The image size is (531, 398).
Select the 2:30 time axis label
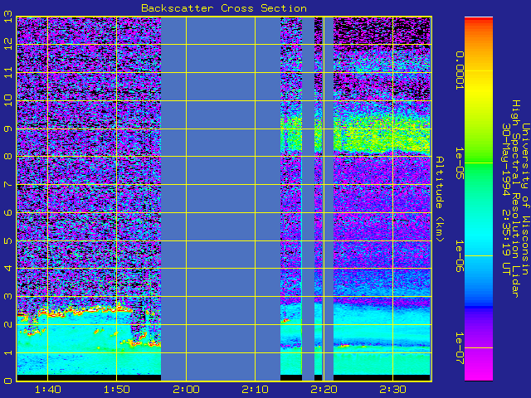point(392,390)
